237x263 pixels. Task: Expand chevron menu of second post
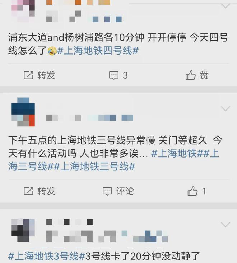pos(226,109)
